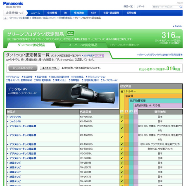Jump to 携帯電話 category
Image resolution: width=186 pixels, height=186 pixels.
tap(74, 80)
